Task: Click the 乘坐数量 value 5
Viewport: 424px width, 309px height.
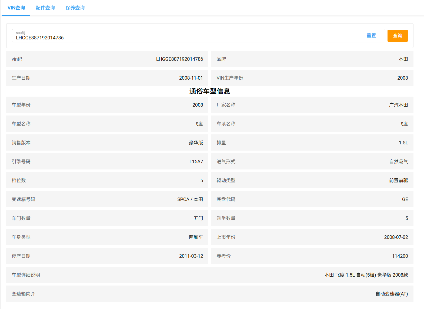Action: tap(407, 218)
